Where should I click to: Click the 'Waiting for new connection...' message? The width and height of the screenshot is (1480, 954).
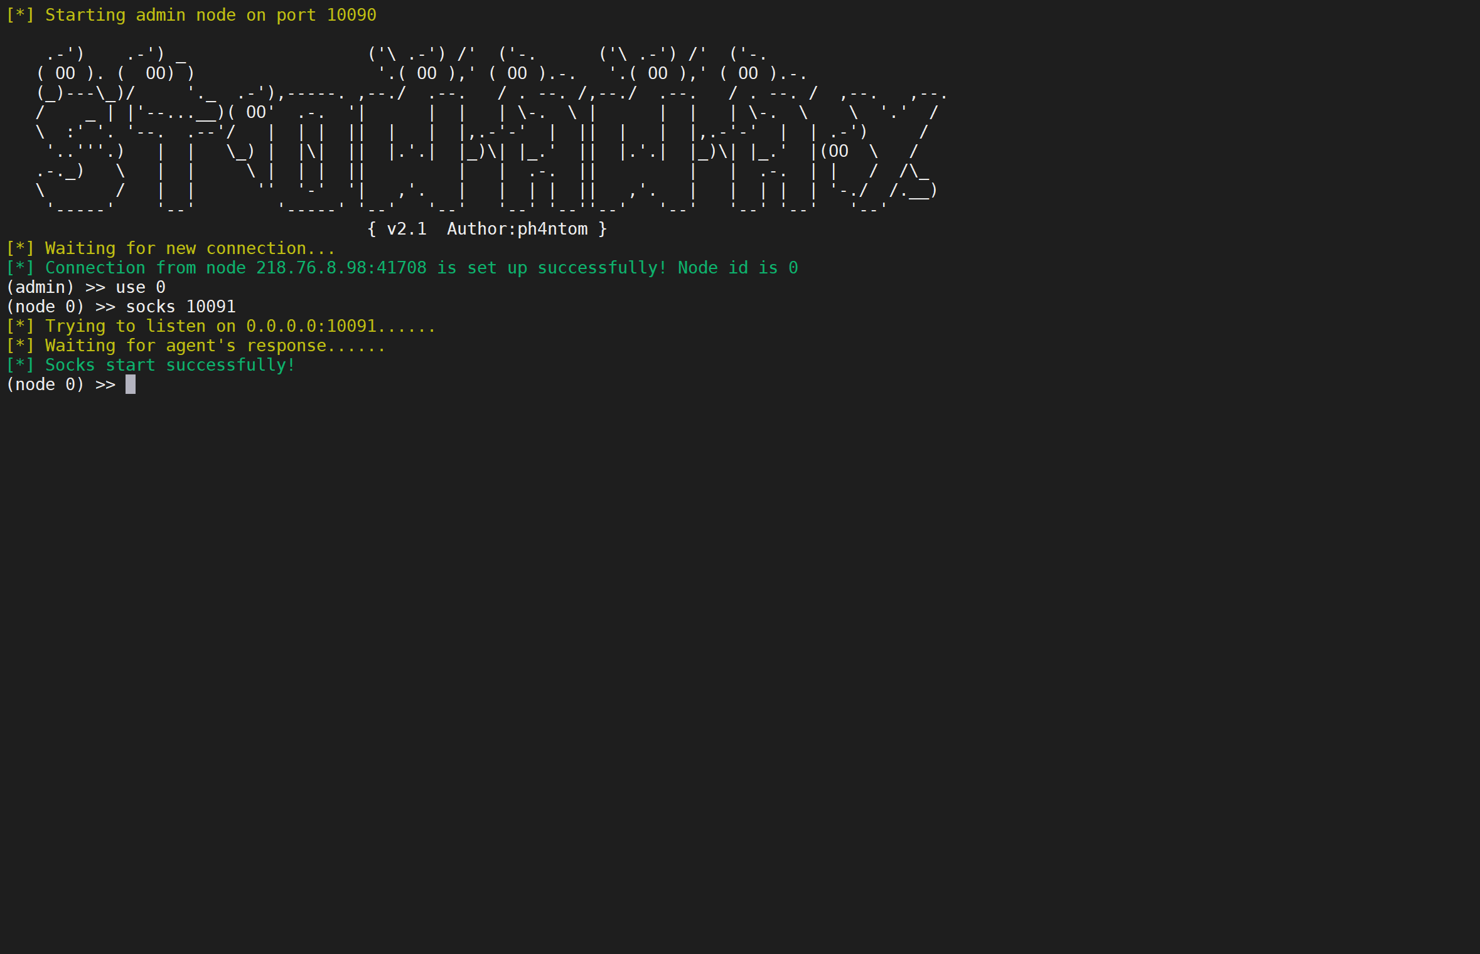(x=190, y=248)
